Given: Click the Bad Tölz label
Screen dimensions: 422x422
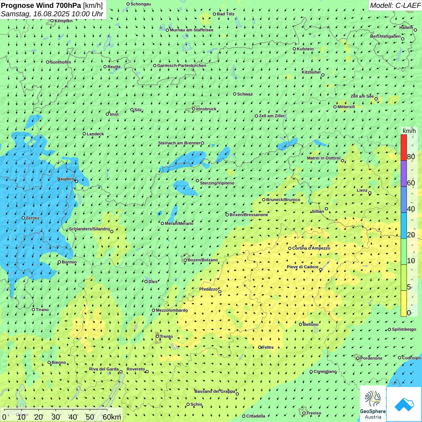Looking at the screenshot, I should [226, 14].
